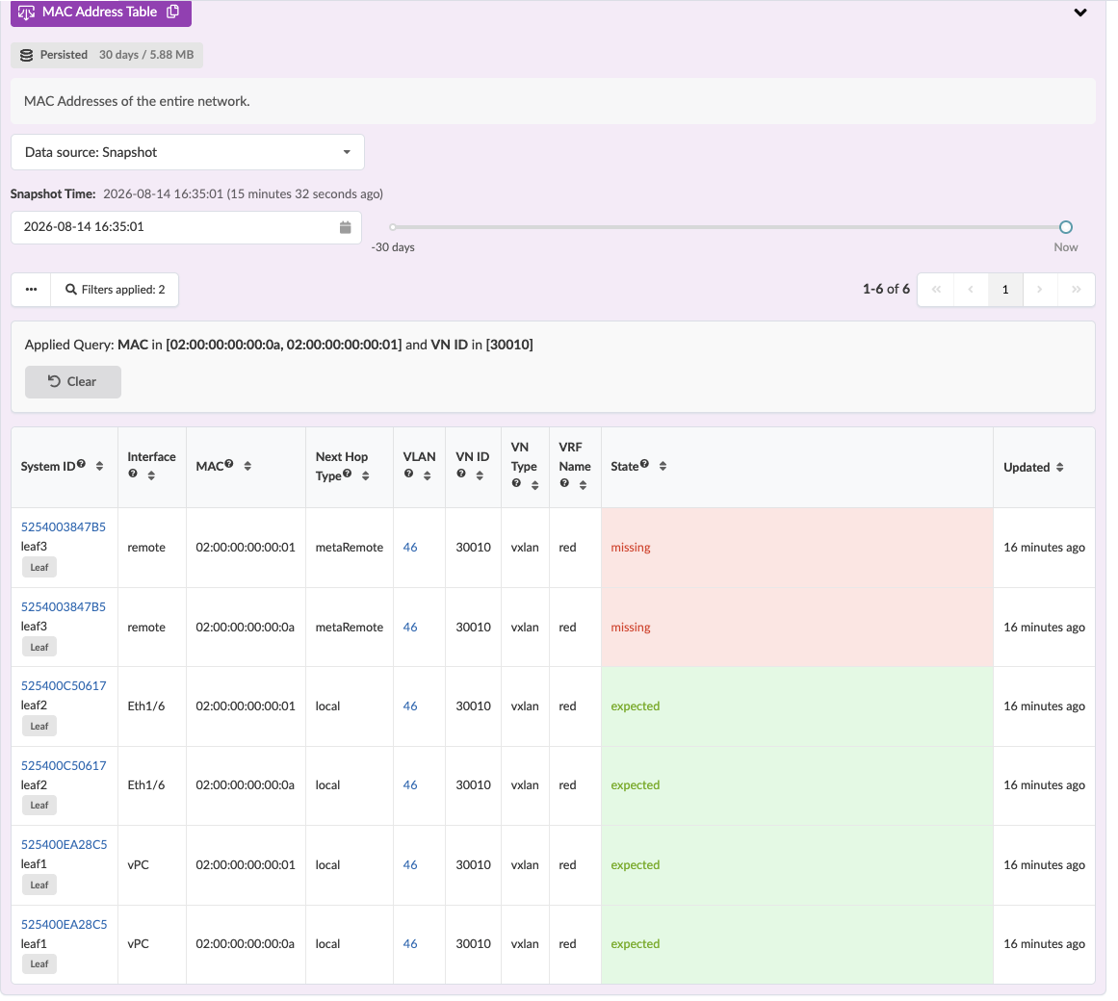The width and height of the screenshot is (1118, 1001).
Task: Show help for VN ID column
Action: click(461, 474)
